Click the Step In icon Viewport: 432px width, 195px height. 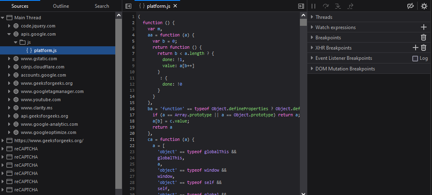click(338, 6)
